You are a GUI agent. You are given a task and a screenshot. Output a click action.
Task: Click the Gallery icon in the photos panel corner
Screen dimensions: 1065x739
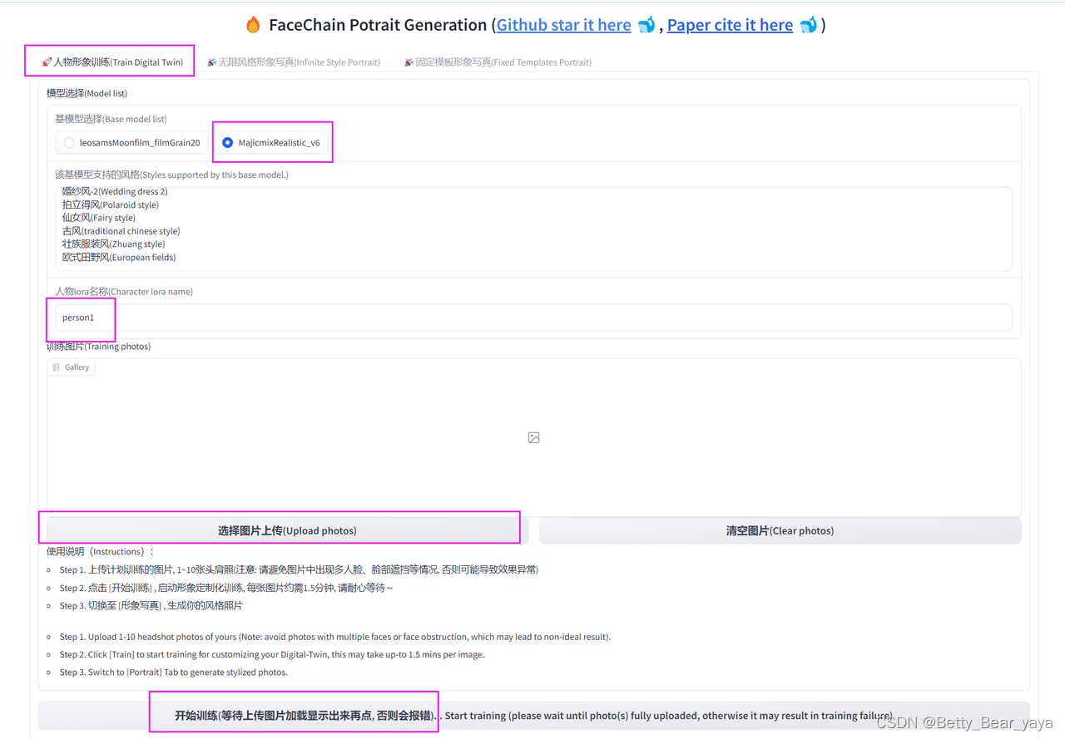tap(56, 366)
